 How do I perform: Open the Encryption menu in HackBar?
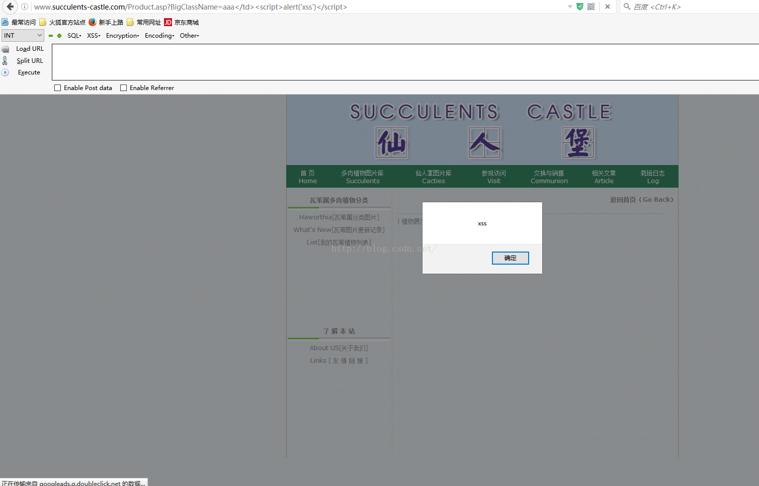click(x=122, y=36)
